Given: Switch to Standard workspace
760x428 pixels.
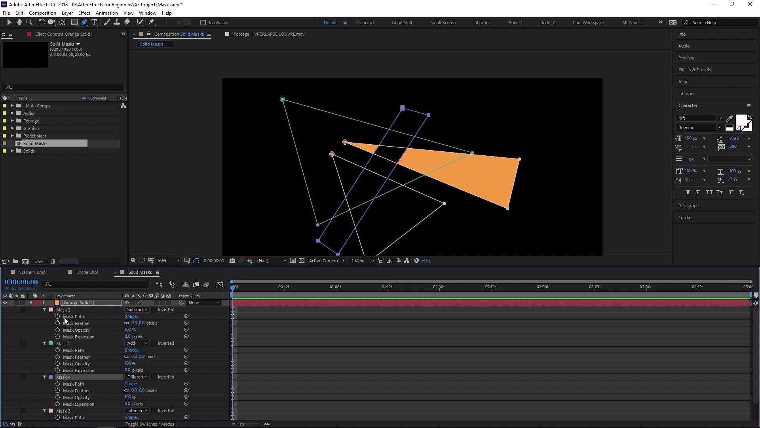Looking at the screenshot, I should coord(365,23).
